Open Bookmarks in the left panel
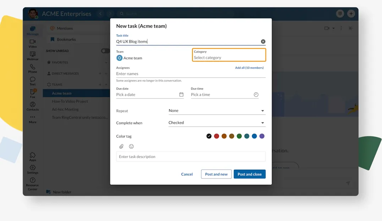 coord(66,39)
